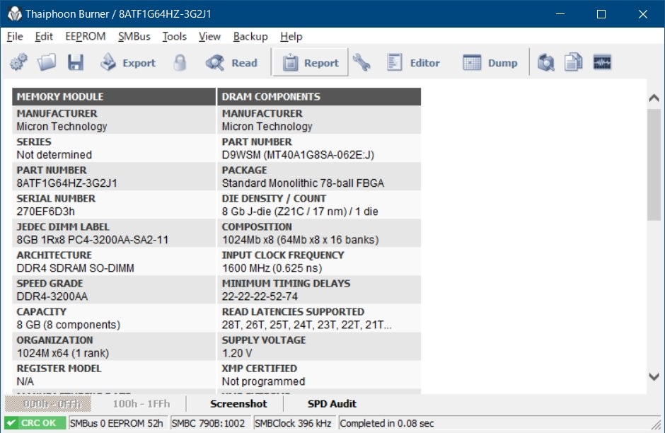Open the SMBus menu
Screen dimensions: 665x433
(134, 37)
